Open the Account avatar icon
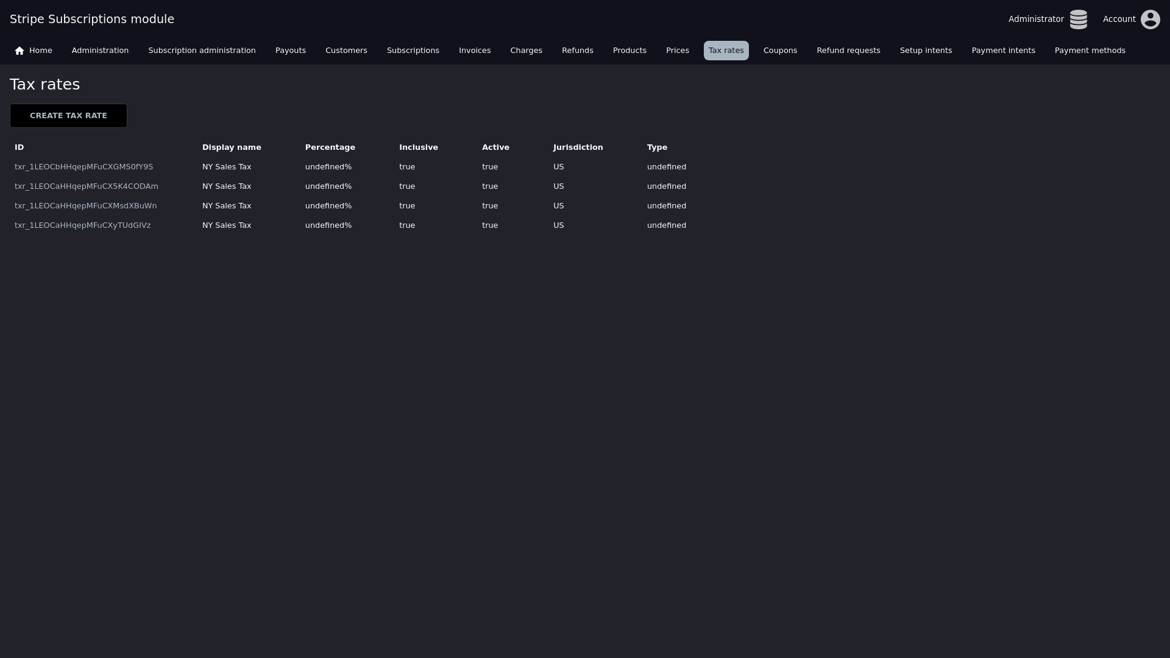 pos(1150,19)
